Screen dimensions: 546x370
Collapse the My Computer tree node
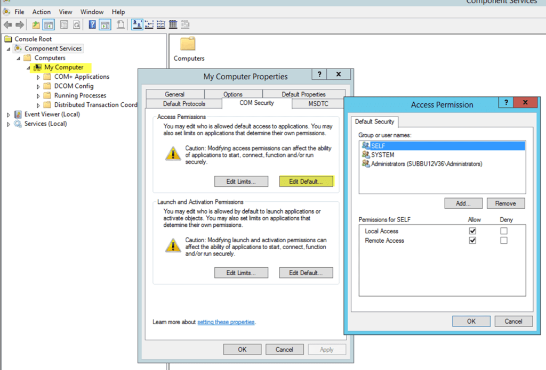(28, 68)
